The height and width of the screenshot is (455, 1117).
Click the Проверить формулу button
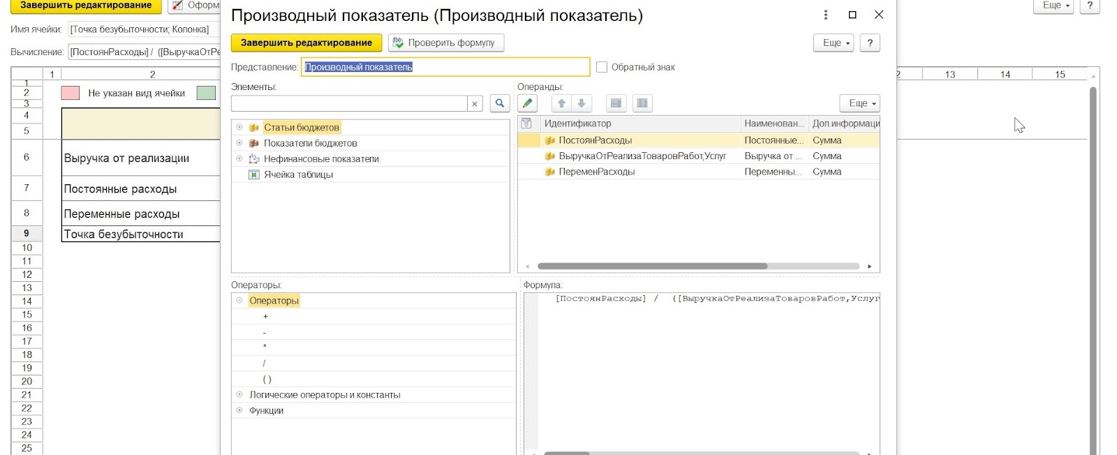click(446, 43)
